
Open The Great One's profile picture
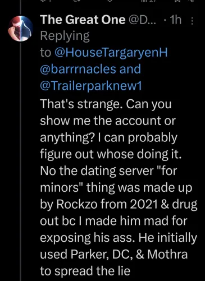click(20, 29)
